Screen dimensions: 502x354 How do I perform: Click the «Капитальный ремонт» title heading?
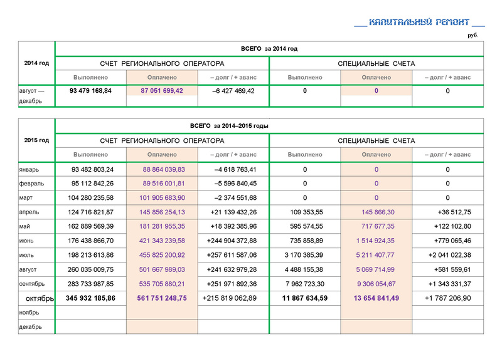[420, 23]
